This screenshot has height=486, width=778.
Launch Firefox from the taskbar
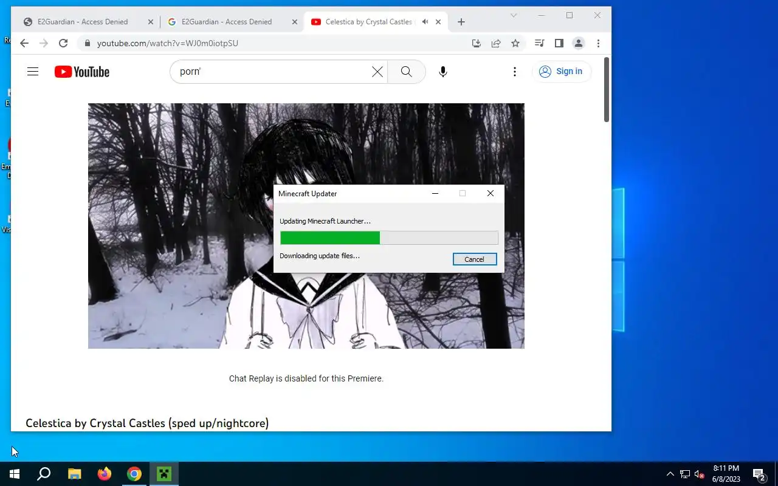click(105, 474)
